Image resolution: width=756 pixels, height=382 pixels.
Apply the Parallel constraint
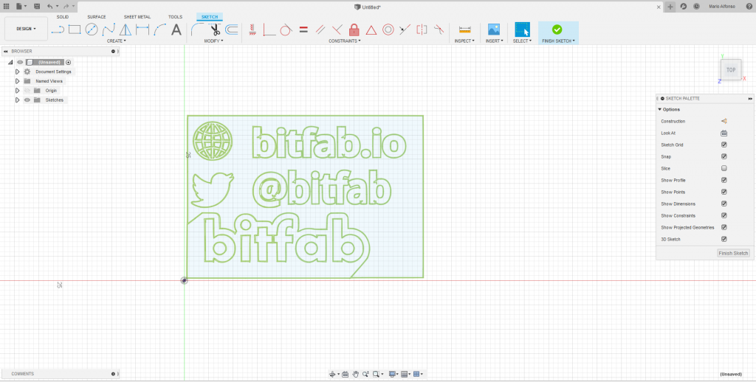(x=320, y=29)
